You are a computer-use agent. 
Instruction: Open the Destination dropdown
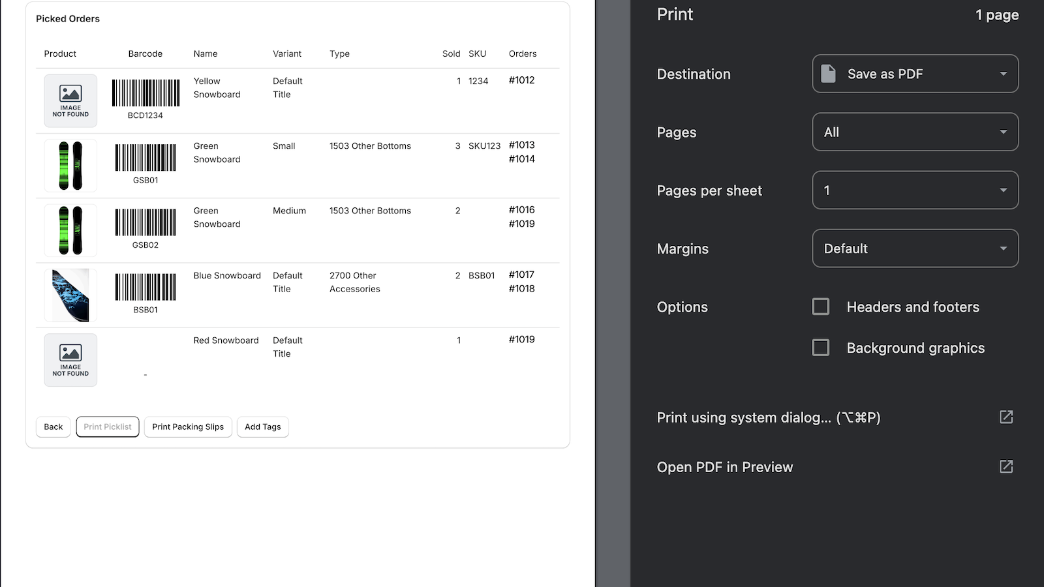(x=913, y=74)
